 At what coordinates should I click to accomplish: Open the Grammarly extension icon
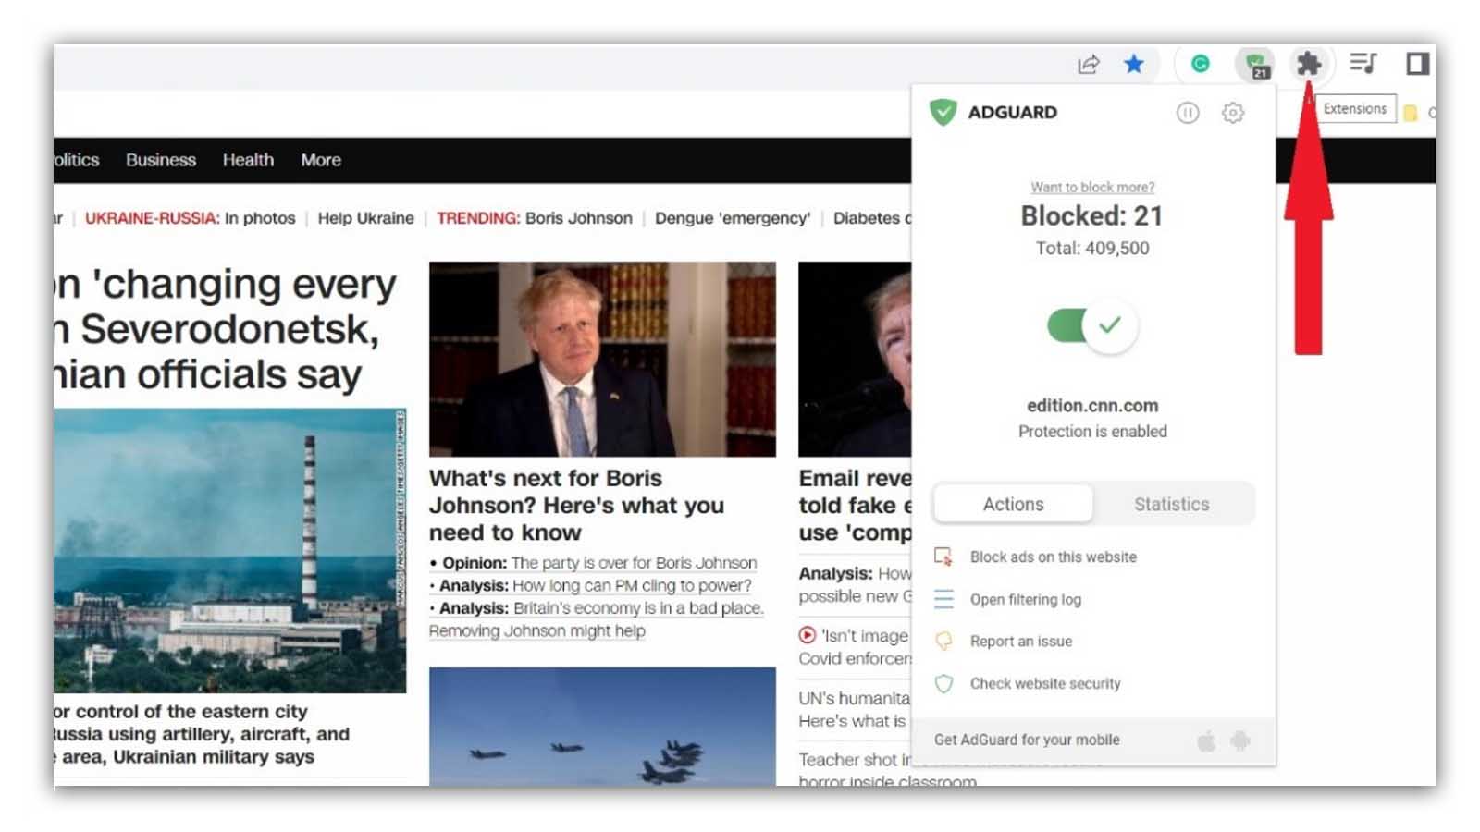pos(1200,64)
